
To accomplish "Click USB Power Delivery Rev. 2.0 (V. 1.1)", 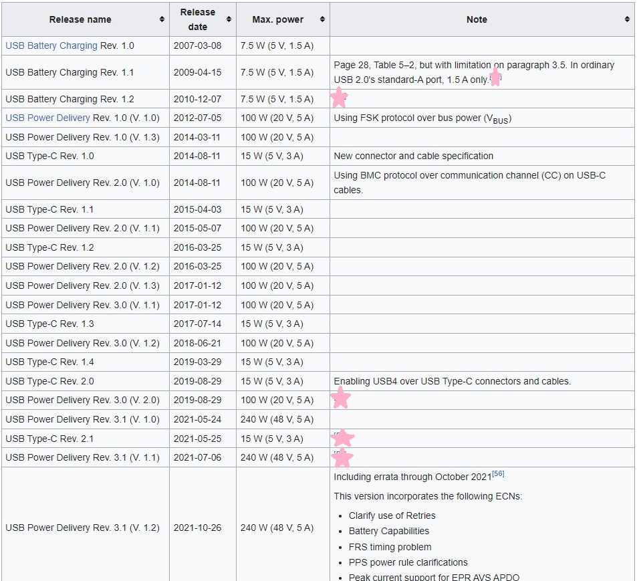I will (82, 229).
